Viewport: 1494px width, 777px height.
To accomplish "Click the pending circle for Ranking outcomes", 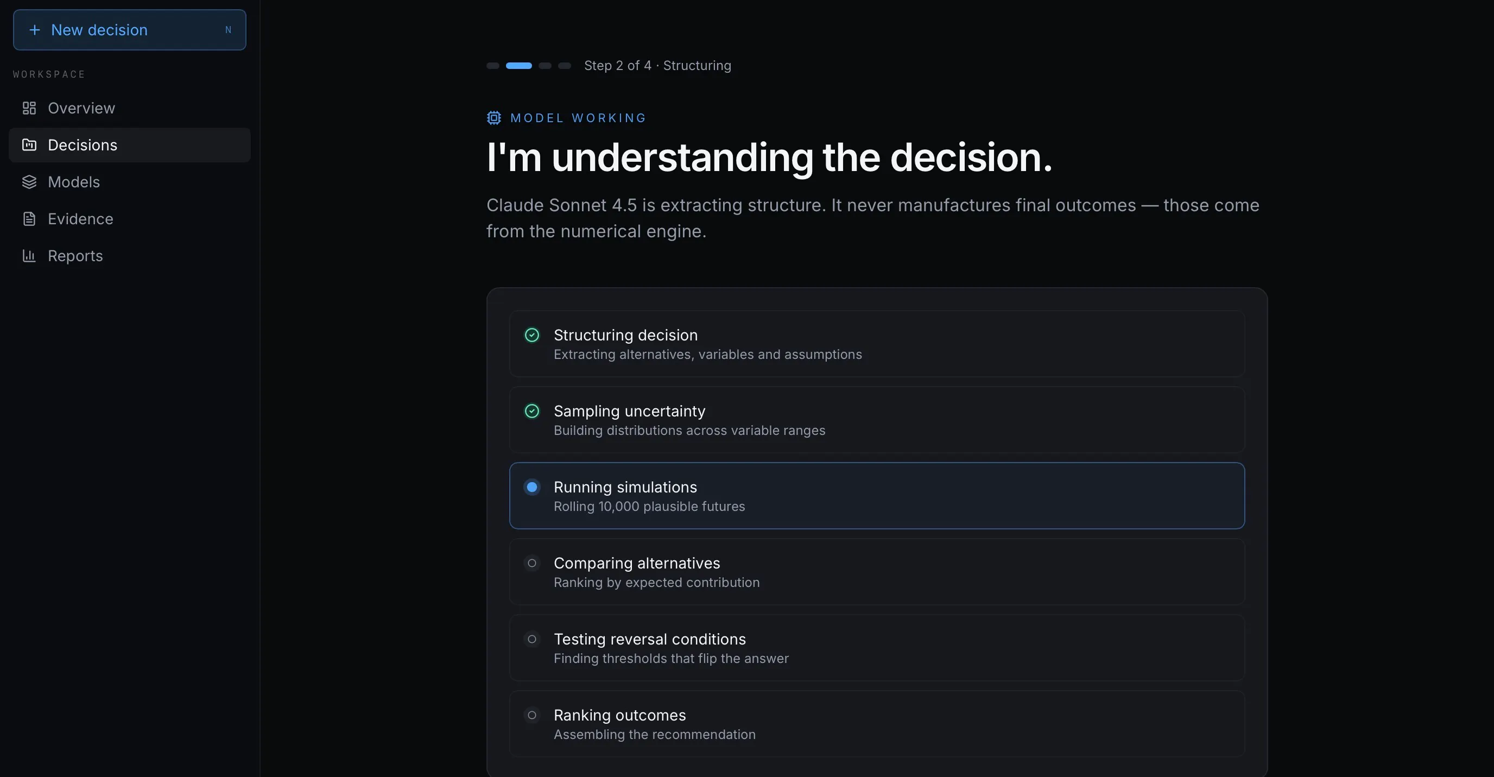I will click(x=532, y=715).
